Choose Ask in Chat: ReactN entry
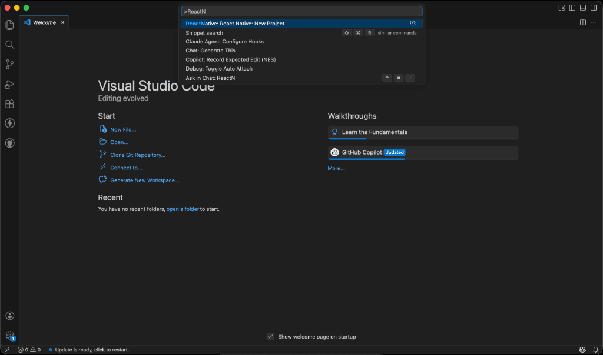This screenshot has width=603, height=355. click(302, 78)
